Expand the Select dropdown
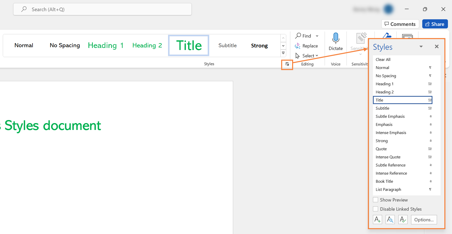 click(317, 56)
